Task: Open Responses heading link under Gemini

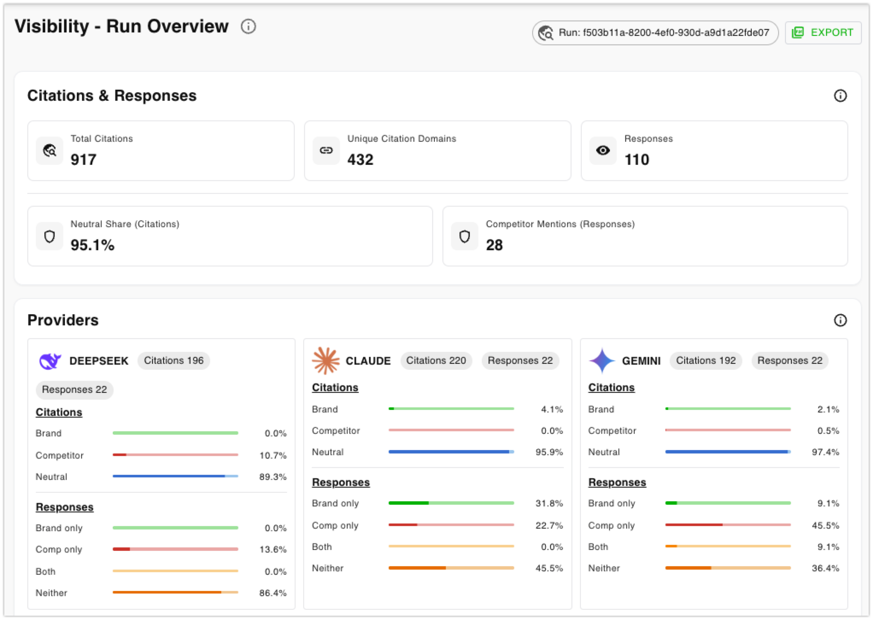Action: [x=617, y=483]
